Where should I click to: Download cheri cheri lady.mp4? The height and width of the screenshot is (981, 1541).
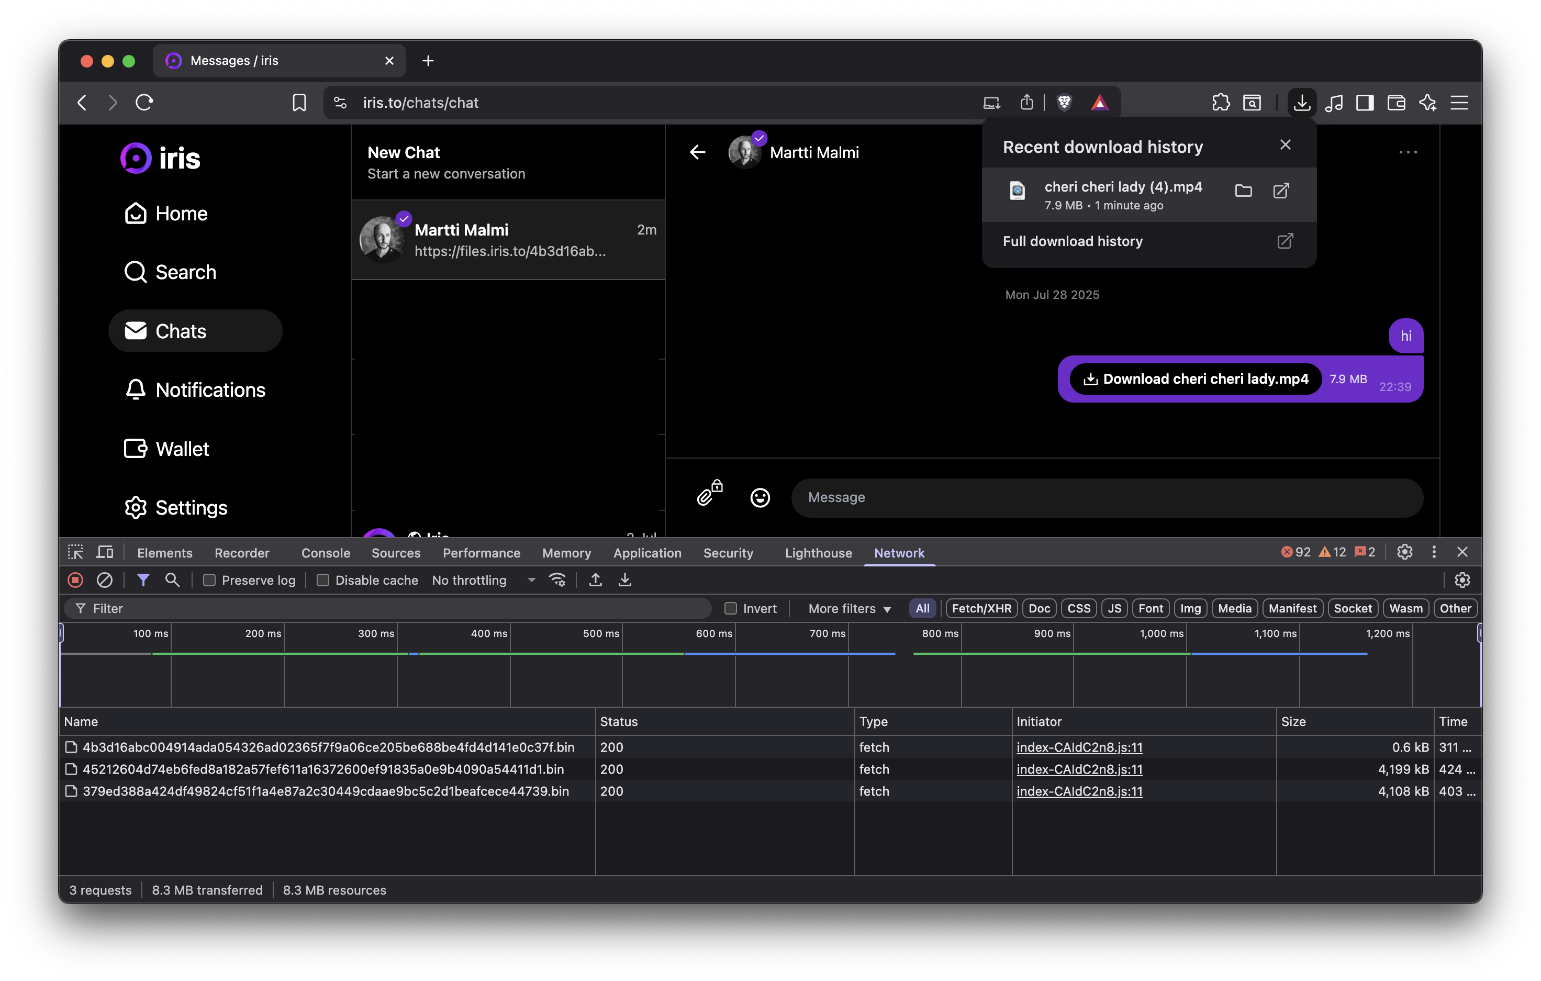pyautogui.click(x=1196, y=379)
